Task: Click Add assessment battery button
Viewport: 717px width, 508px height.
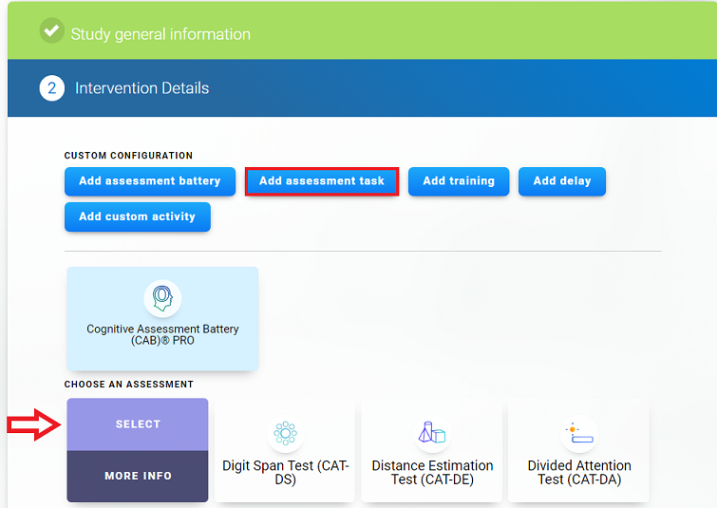Action: point(149,181)
